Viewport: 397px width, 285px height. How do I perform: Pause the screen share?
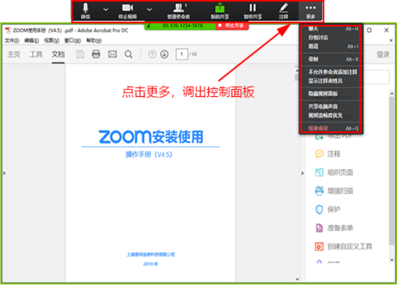pyautogui.click(x=252, y=11)
